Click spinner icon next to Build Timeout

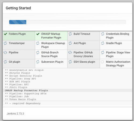click(x=70, y=34)
